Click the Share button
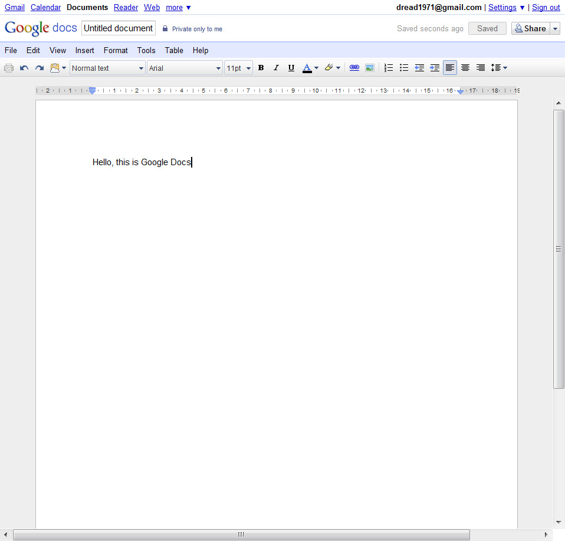The image size is (565, 541). coord(531,28)
